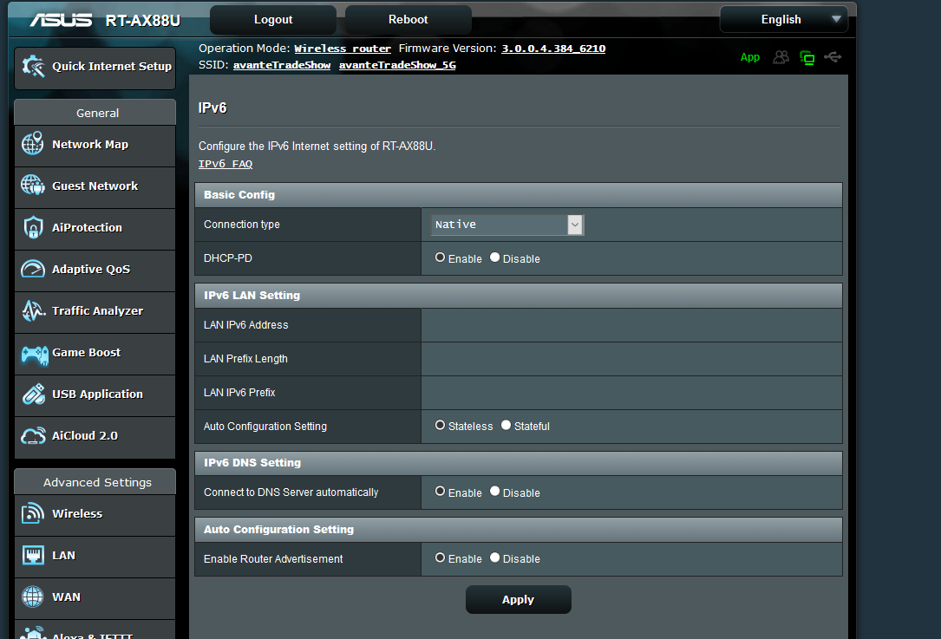The image size is (941, 639).
Task: Apply the IPv6 settings
Action: [x=518, y=599]
